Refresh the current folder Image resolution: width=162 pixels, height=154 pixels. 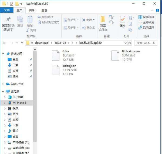click(129, 43)
